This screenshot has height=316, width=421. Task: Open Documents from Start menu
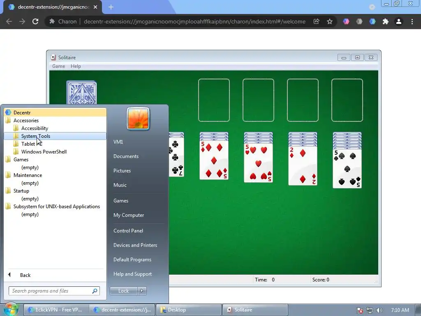[126, 156]
